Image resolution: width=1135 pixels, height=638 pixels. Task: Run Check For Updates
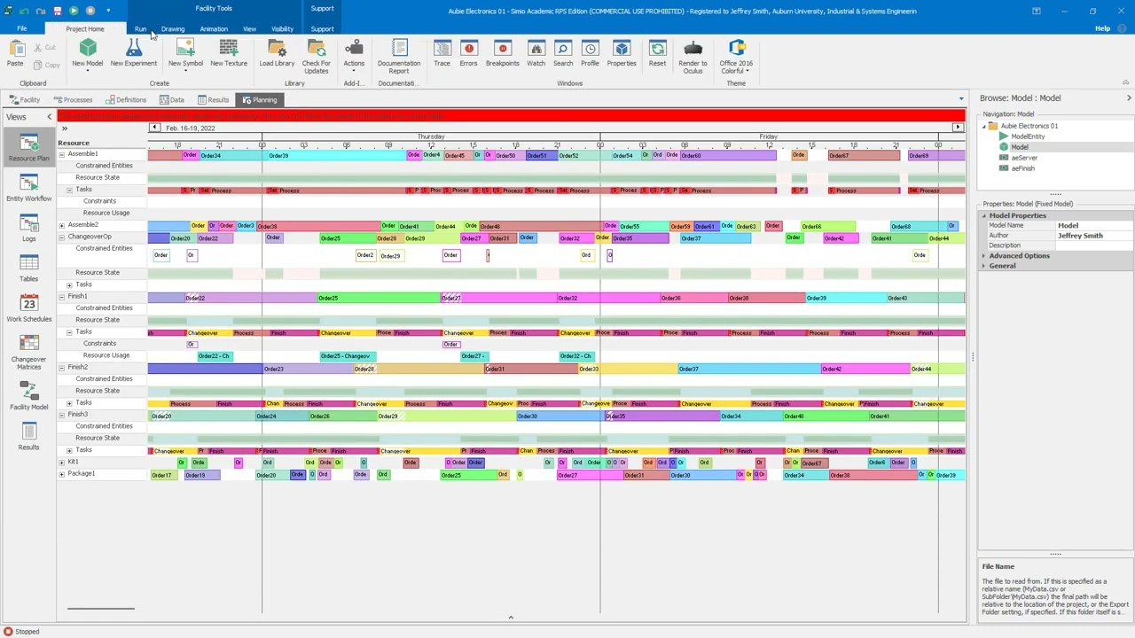[x=317, y=56]
